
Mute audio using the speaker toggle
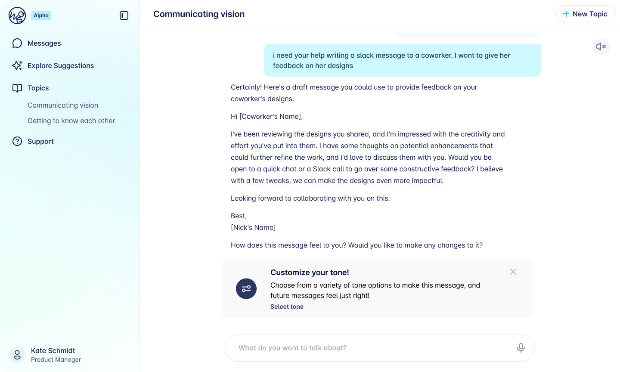pyautogui.click(x=601, y=46)
